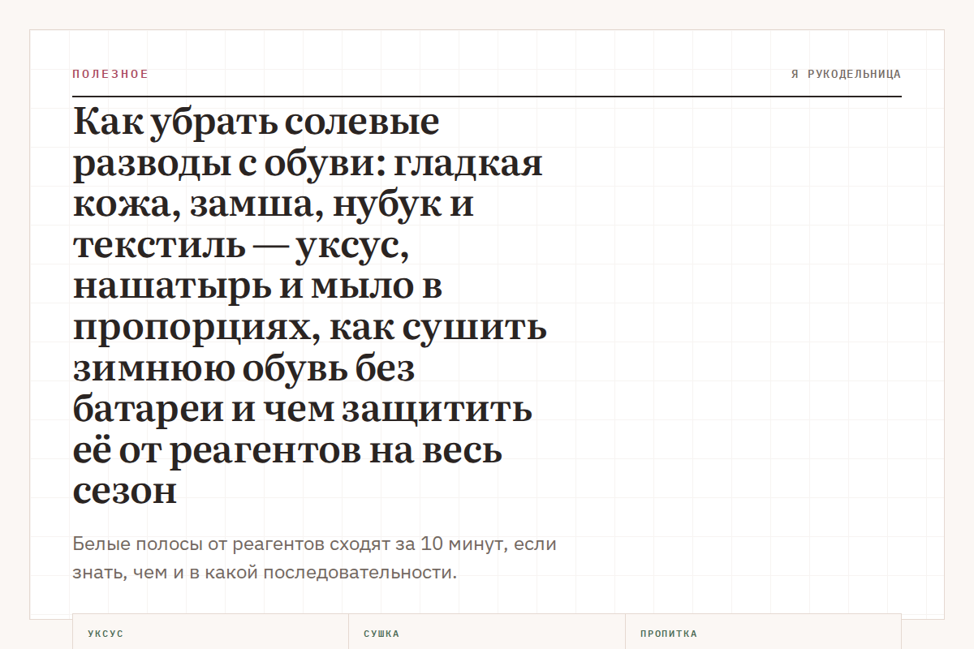The height and width of the screenshot is (649, 974).
Task: Click the subtitle beginning 'Белые полосы от реагентов'
Action: (315, 558)
